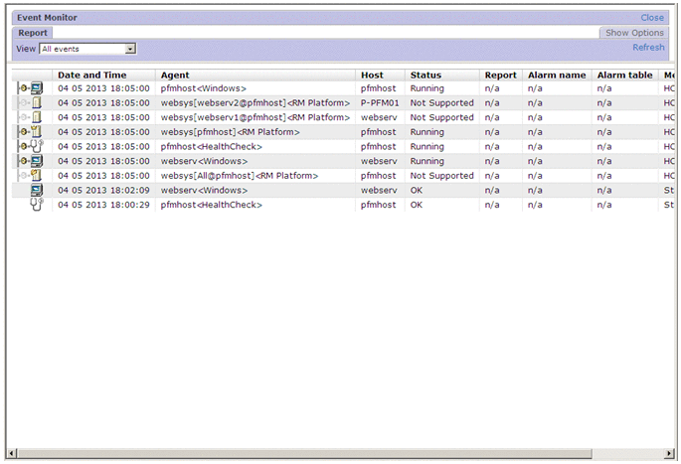Click the pfmhost<Windows> agent event icon

[x=31, y=88]
